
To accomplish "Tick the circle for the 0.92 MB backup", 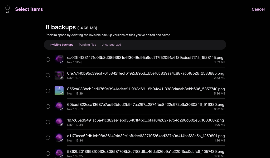I will (48, 107).
